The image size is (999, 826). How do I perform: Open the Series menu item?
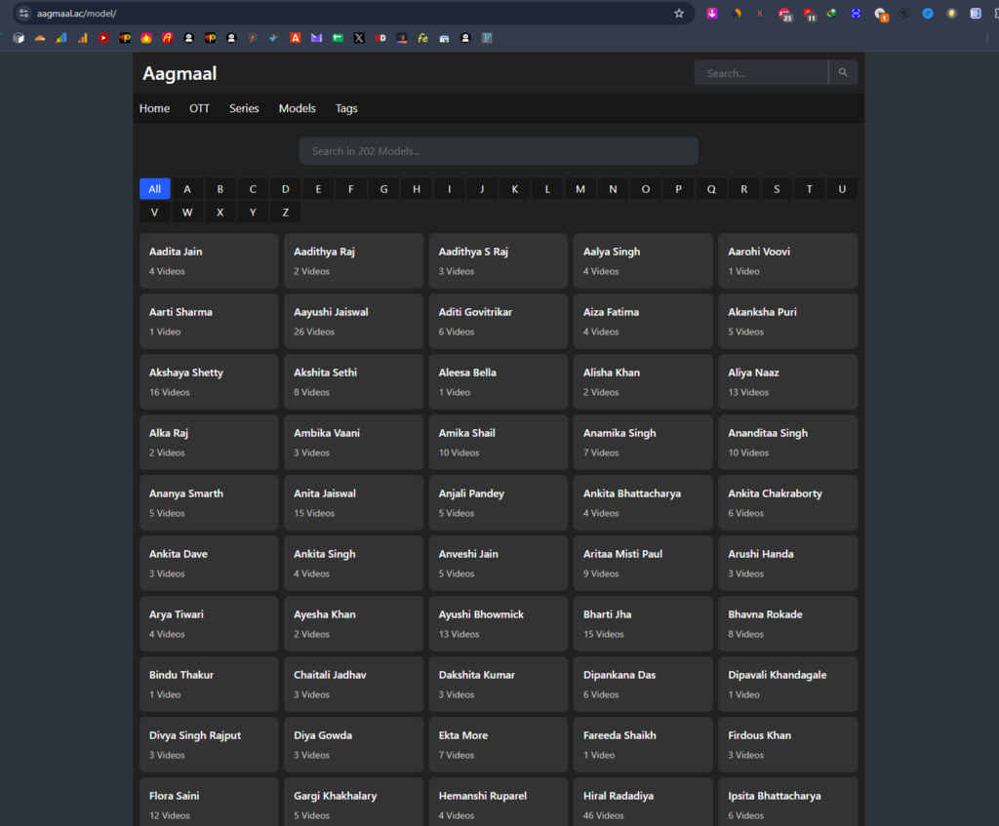point(244,108)
